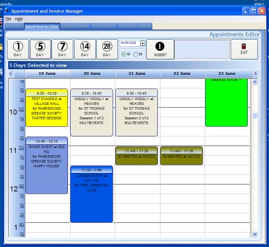Click the 1 PM time label

pyautogui.click(x=19, y=227)
